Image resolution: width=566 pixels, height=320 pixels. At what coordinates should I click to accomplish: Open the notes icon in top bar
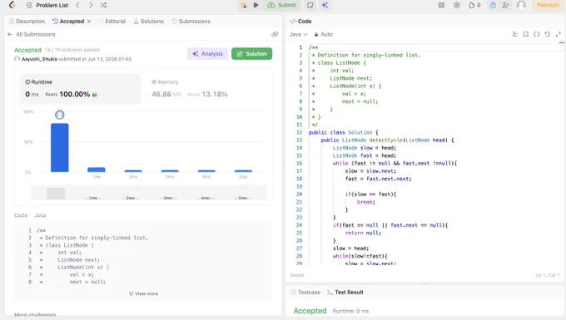[310, 5]
